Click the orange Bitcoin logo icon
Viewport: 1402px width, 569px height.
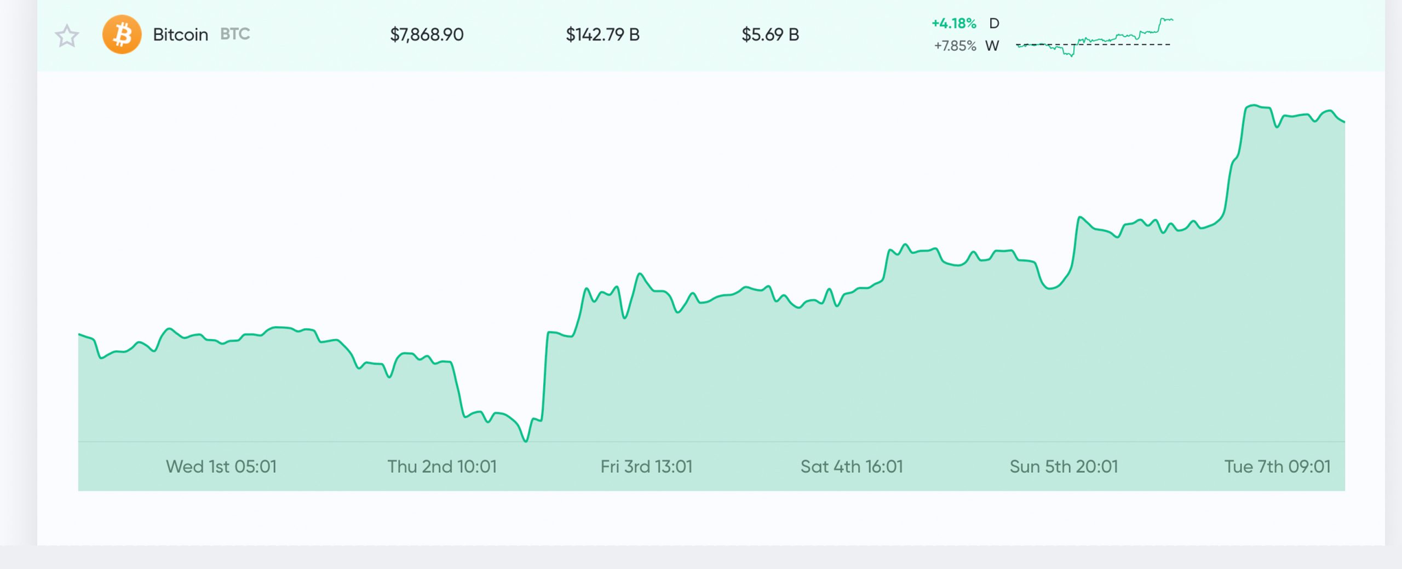[122, 34]
